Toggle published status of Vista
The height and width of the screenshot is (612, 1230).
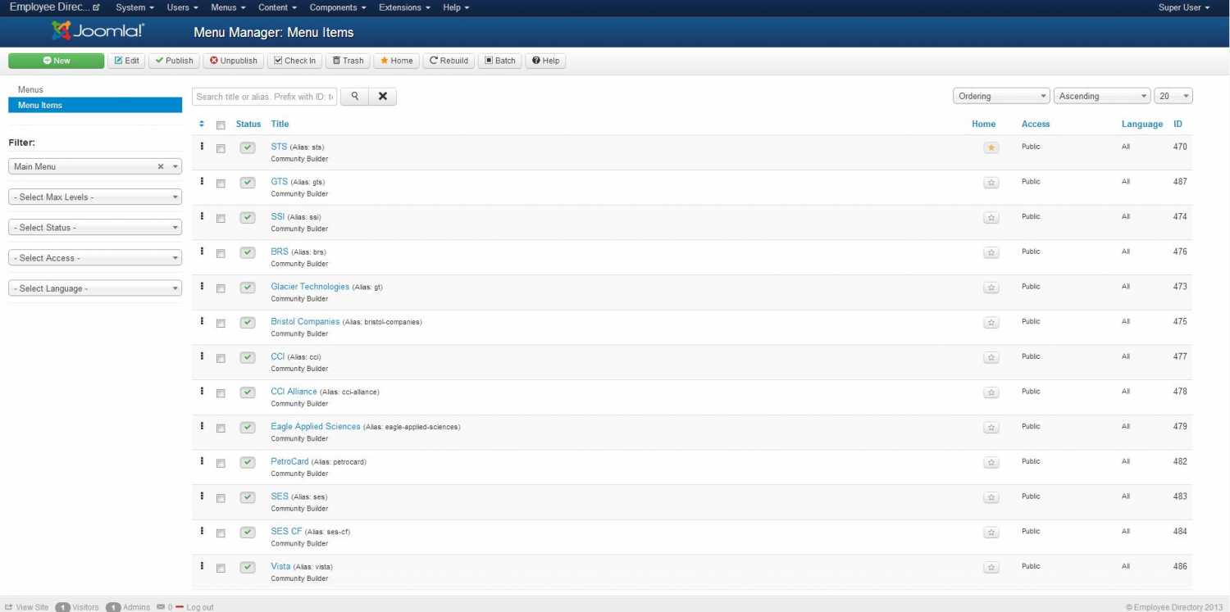(248, 567)
